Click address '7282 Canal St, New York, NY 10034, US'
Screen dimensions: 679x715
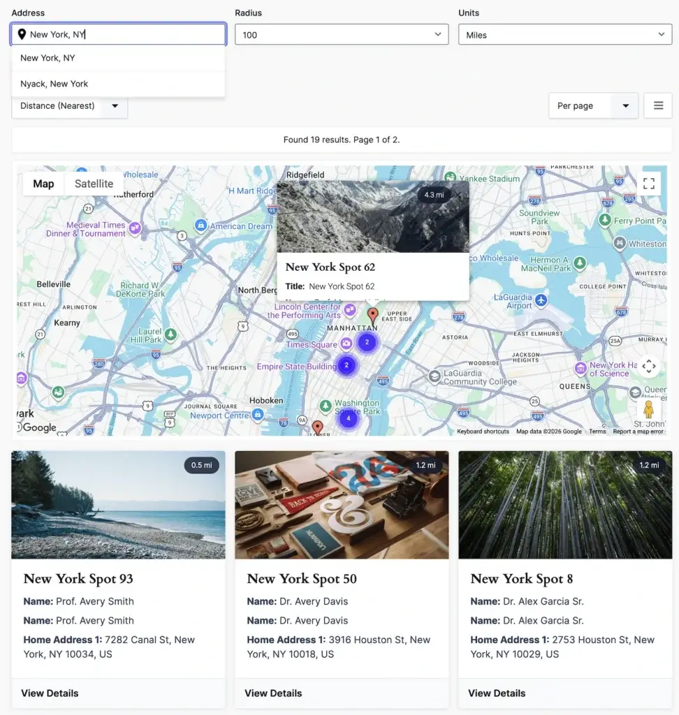coord(109,647)
